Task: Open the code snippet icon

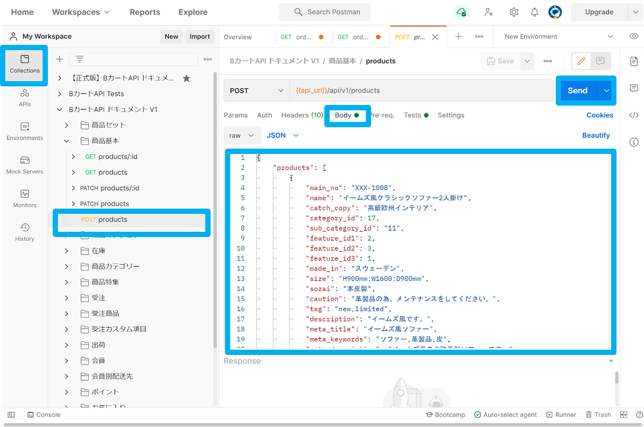Action: coord(634,115)
